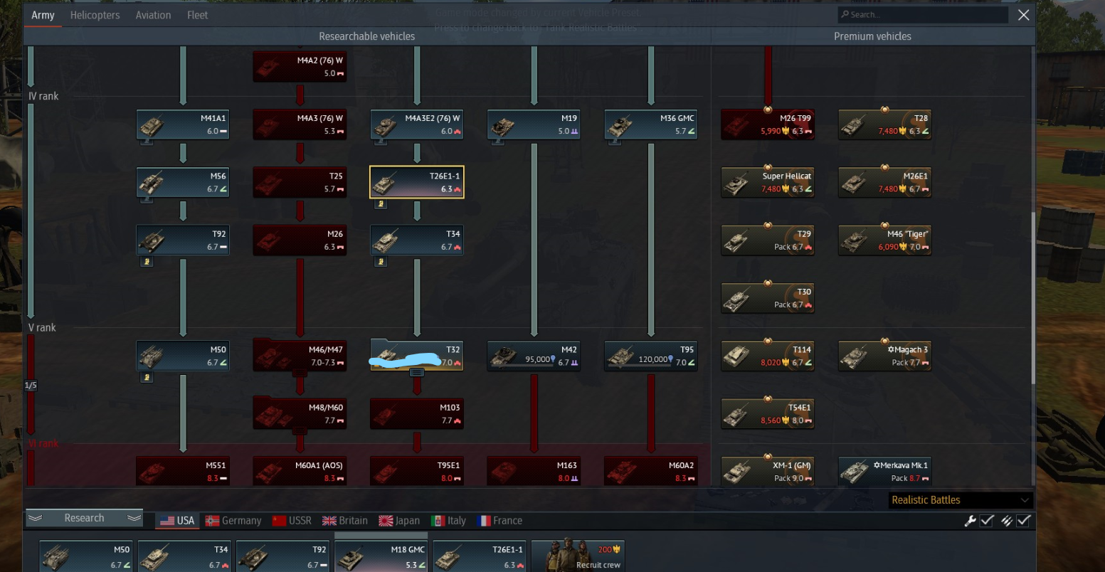The image size is (1105, 572).
Task: Switch to the Fleet tab
Action: point(197,15)
